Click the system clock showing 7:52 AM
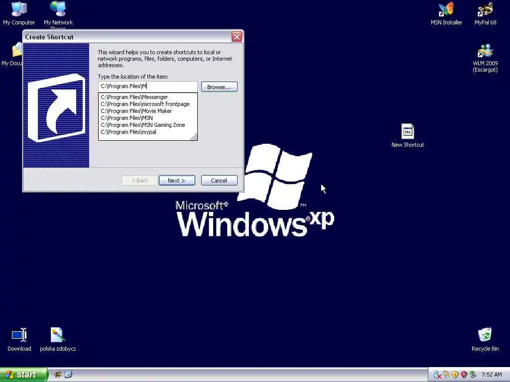This screenshot has width=510, height=382. (492, 375)
